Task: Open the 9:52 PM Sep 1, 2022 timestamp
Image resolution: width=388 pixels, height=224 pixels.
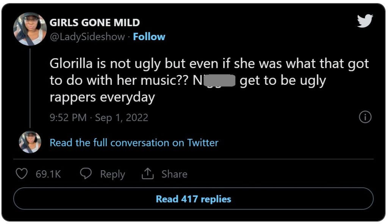Action: click(99, 117)
